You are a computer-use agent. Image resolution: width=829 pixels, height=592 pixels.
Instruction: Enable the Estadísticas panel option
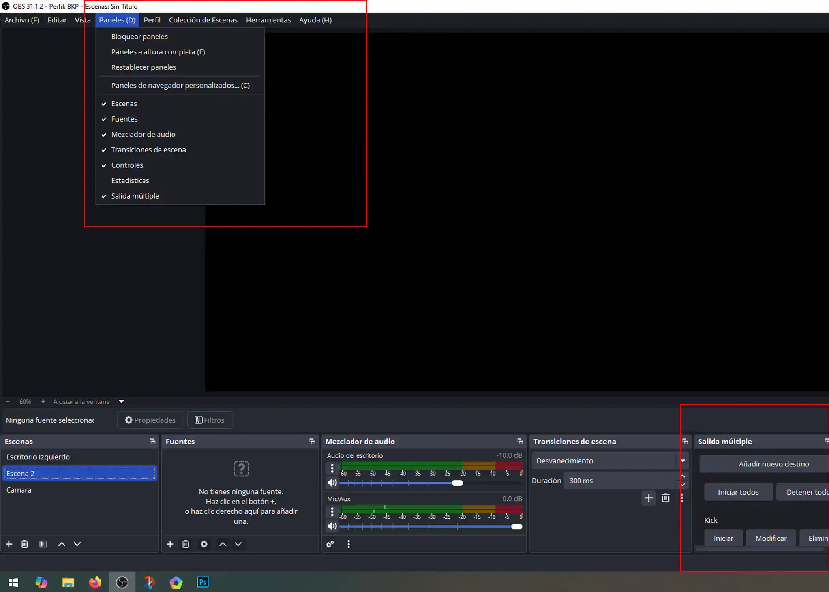coord(130,180)
